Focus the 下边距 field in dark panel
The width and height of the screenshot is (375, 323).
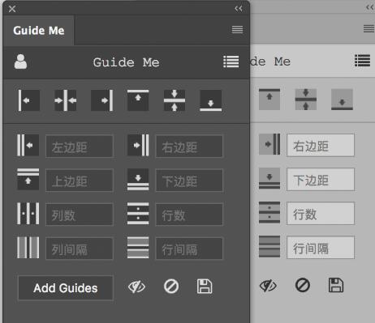189,181
